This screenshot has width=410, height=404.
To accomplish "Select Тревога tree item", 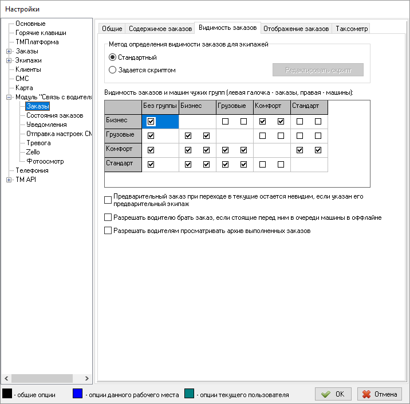I will click(38, 143).
